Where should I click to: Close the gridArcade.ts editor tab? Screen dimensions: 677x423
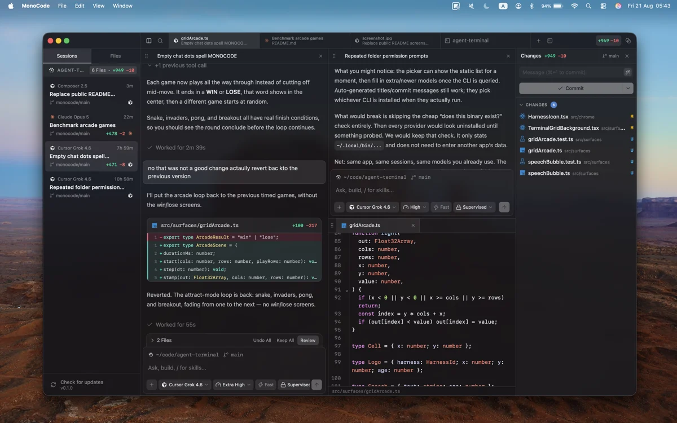[413, 226]
